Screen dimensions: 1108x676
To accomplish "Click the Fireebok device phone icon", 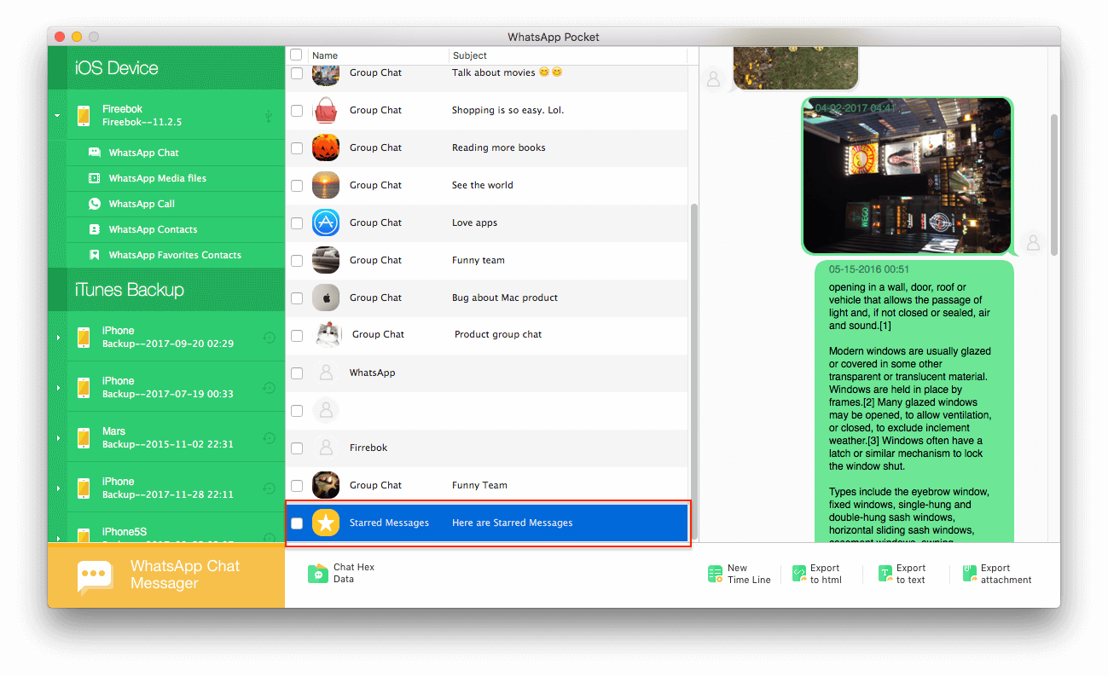I will (x=84, y=116).
